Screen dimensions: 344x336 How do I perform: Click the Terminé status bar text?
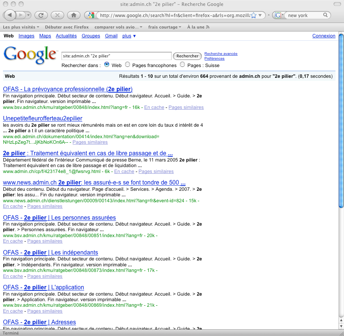click(11, 333)
